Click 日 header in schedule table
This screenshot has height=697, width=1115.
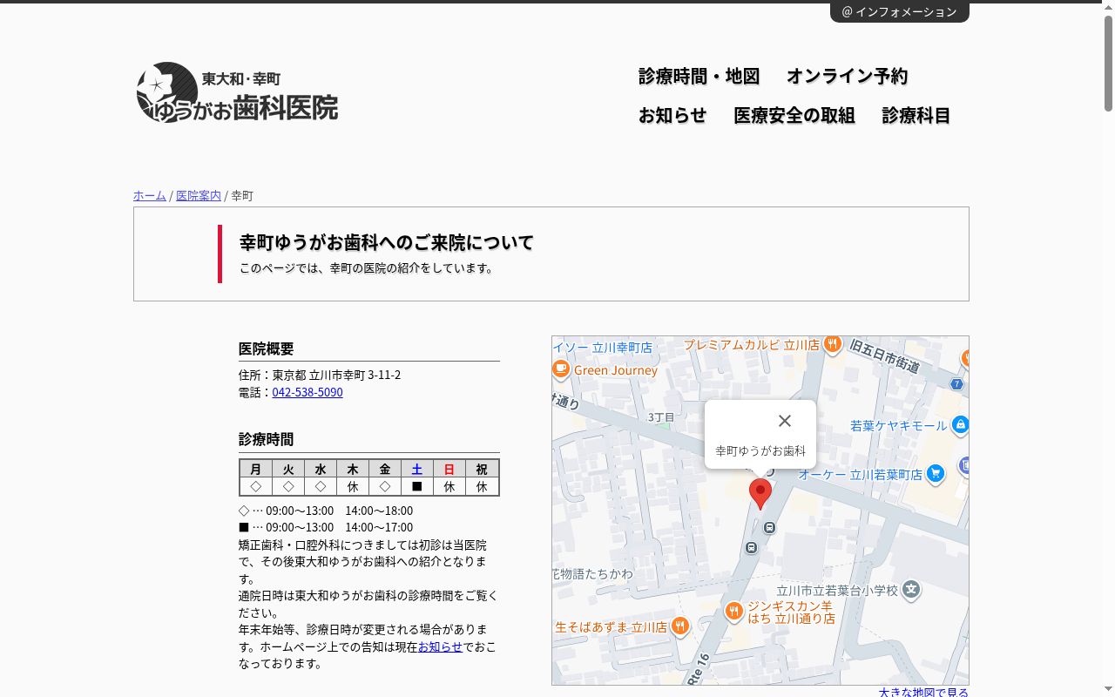[449, 469]
